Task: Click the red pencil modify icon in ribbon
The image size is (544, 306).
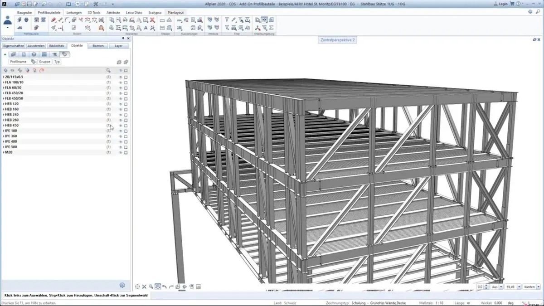Action: (53, 20)
